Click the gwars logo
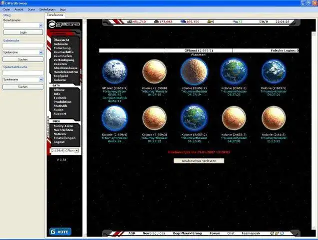 (64, 24)
